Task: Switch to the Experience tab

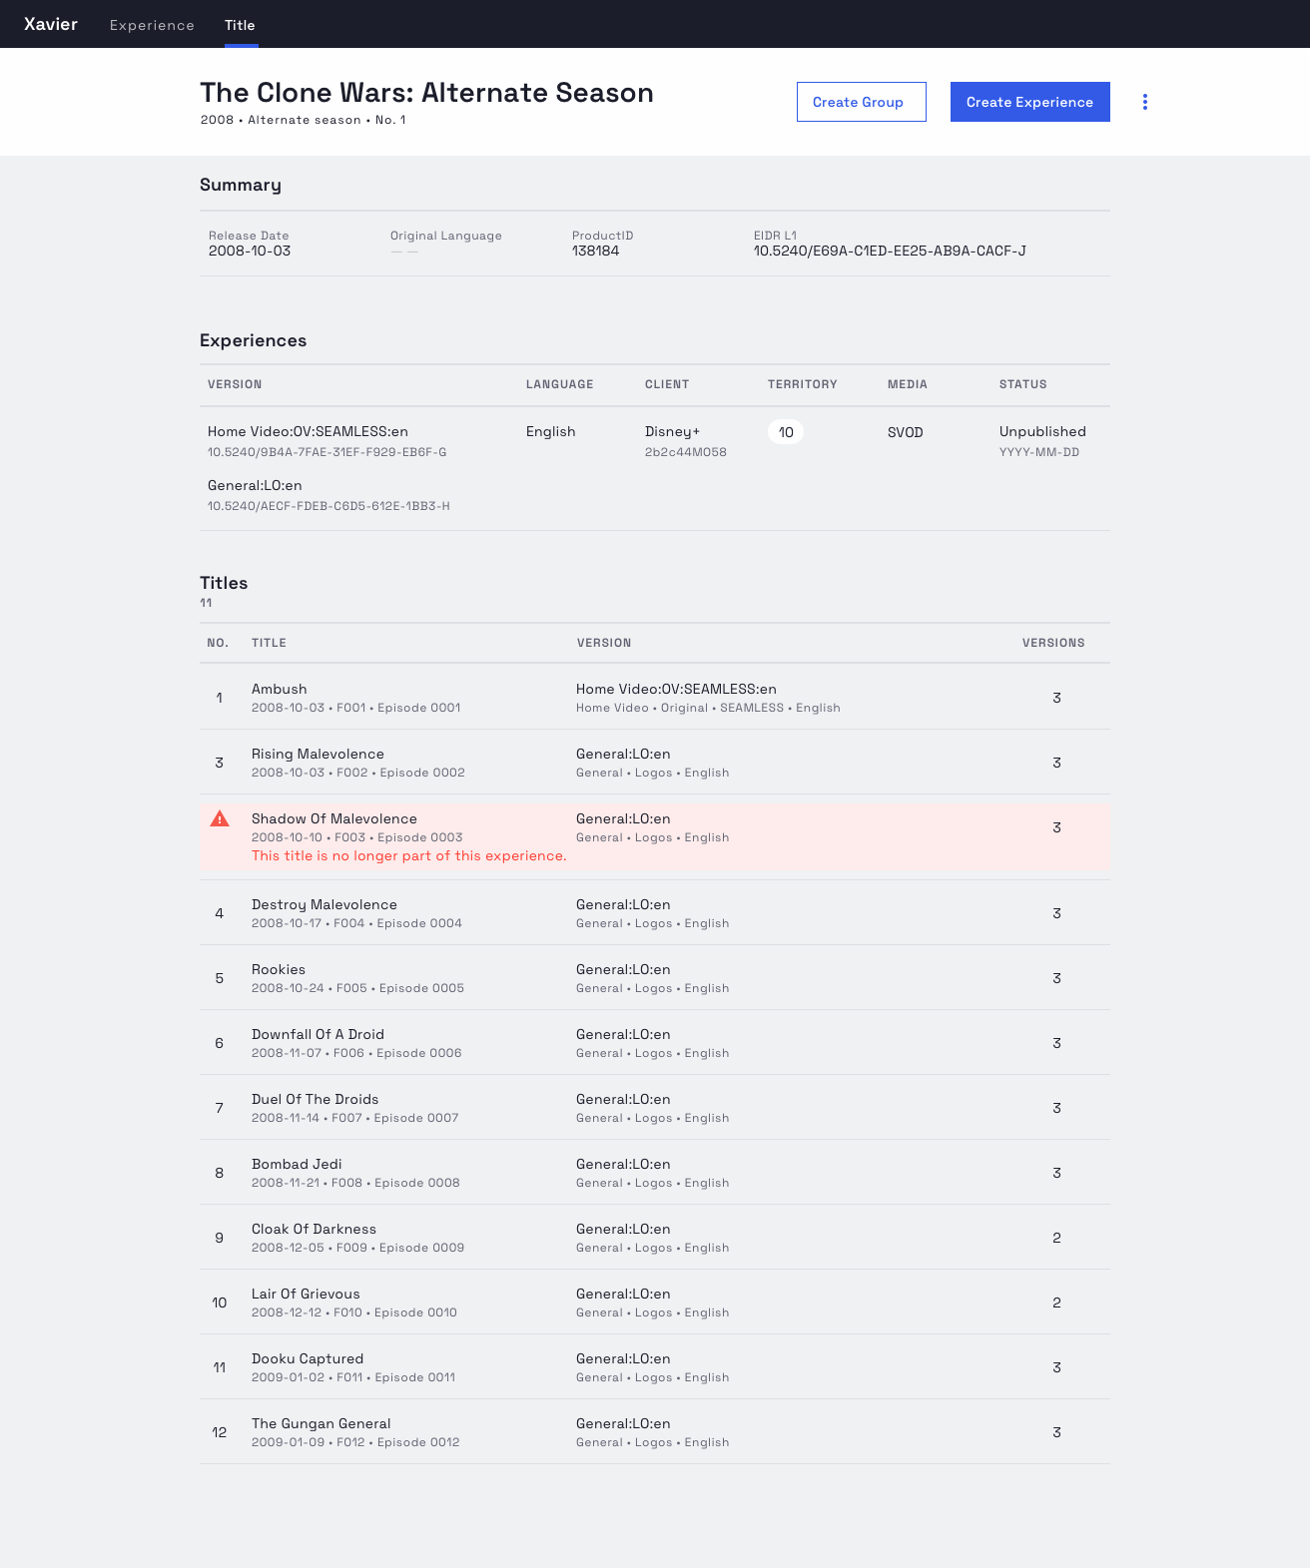Action: point(152,25)
